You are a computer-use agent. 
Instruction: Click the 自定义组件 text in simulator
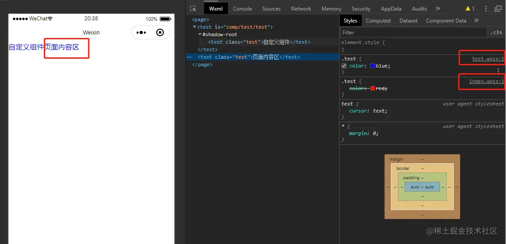pos(26,47)
